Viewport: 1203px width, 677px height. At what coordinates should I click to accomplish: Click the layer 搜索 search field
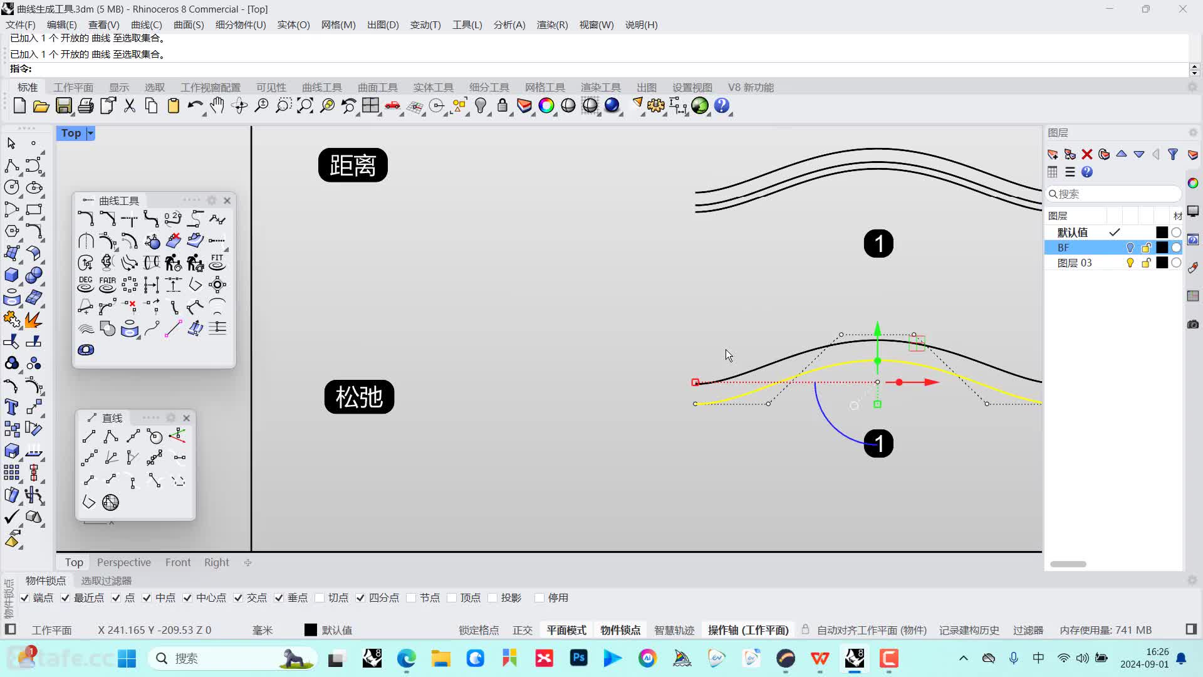click(1113, 194)
